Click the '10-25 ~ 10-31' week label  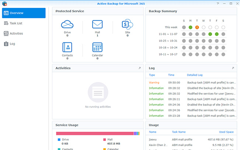pos(168,41)
